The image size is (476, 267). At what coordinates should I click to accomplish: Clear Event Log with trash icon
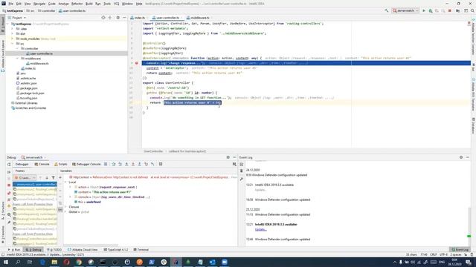(x=242, y=171)
